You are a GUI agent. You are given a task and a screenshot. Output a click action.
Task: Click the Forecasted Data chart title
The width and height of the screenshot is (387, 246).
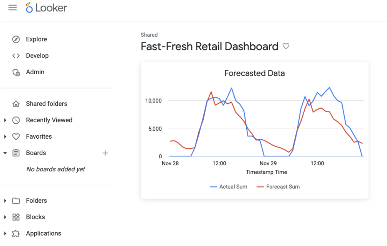click(x=254, y=73)
